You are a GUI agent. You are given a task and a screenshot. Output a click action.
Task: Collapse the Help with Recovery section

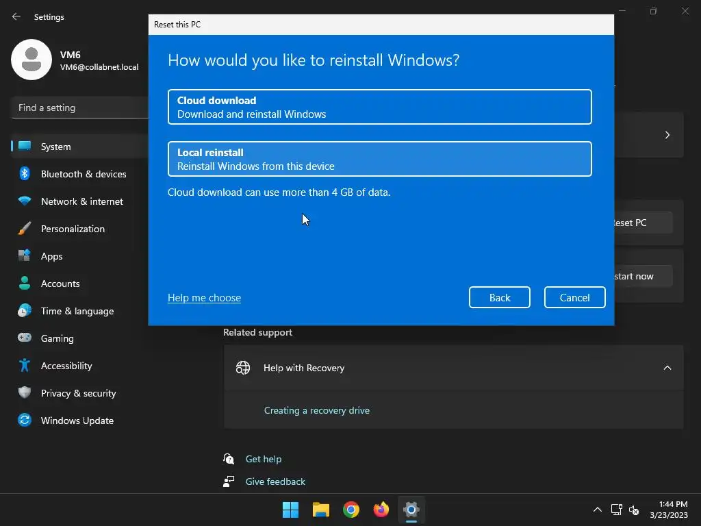[x=667, y=368]
